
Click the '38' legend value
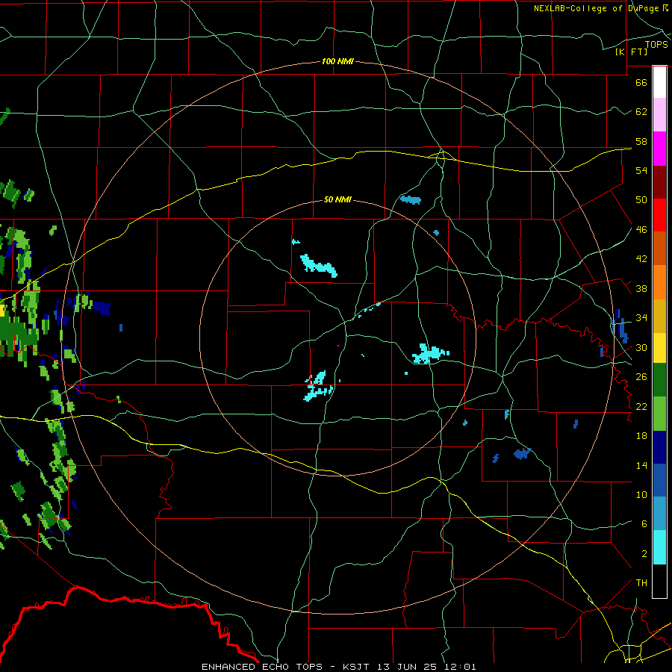point(641,288)
